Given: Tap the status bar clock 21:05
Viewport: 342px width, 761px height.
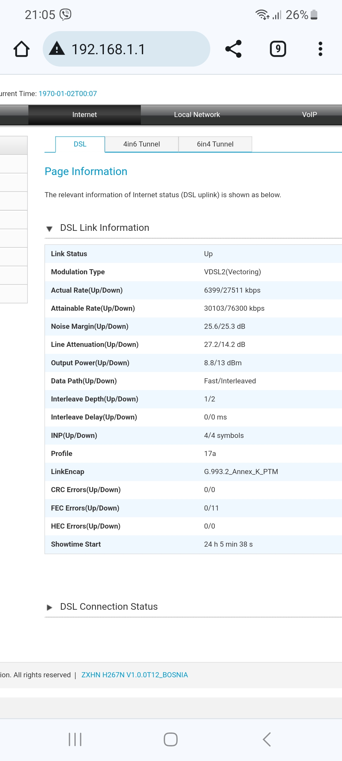Looking at the screenshot, I should pyautogui.click(x=40, y=15).
